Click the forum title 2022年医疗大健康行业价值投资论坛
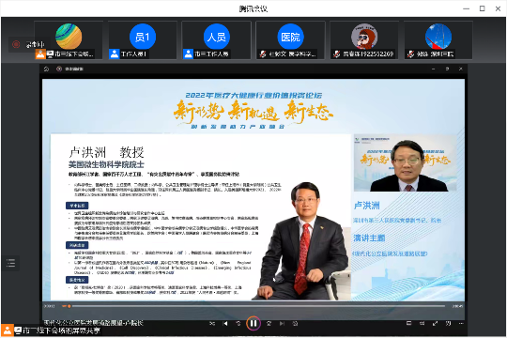 coord(253,96)
